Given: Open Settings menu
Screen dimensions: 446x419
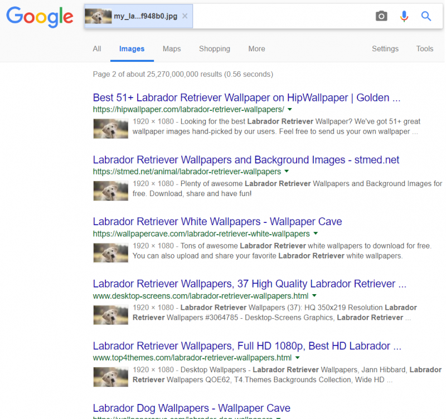Looking at the screenshot, I should 385,49.
